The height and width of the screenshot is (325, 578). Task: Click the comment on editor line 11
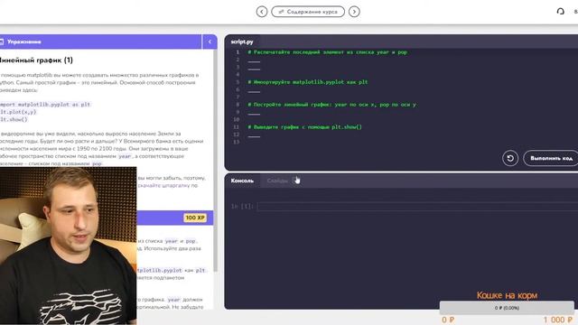(x=305, y=126)
